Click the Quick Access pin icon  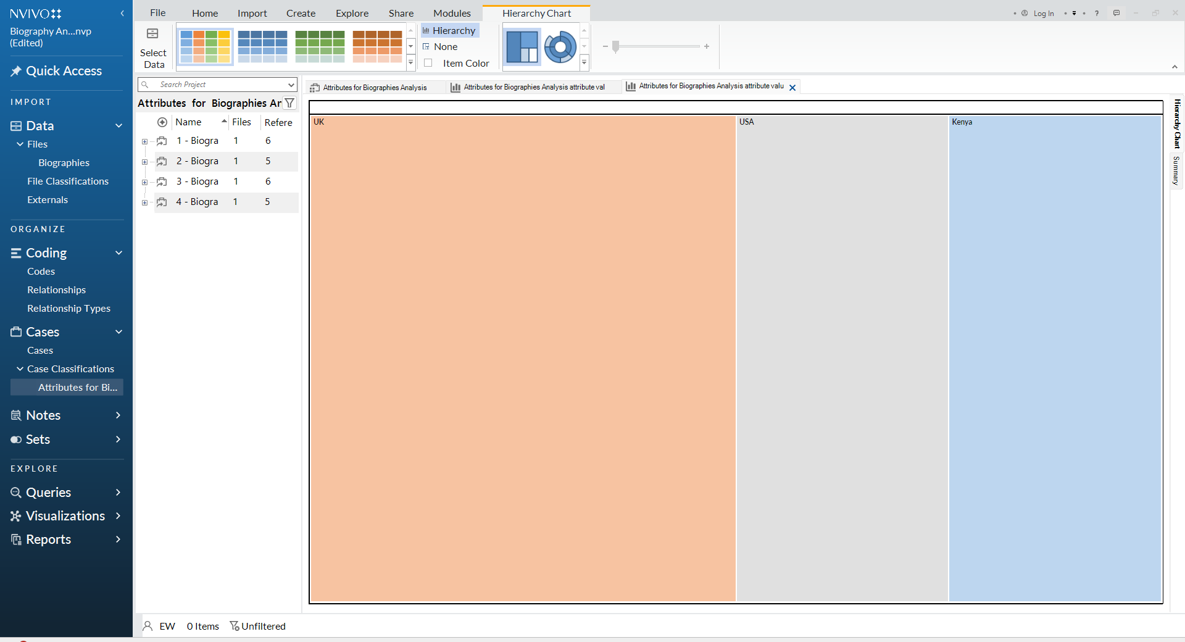[16, 71]
